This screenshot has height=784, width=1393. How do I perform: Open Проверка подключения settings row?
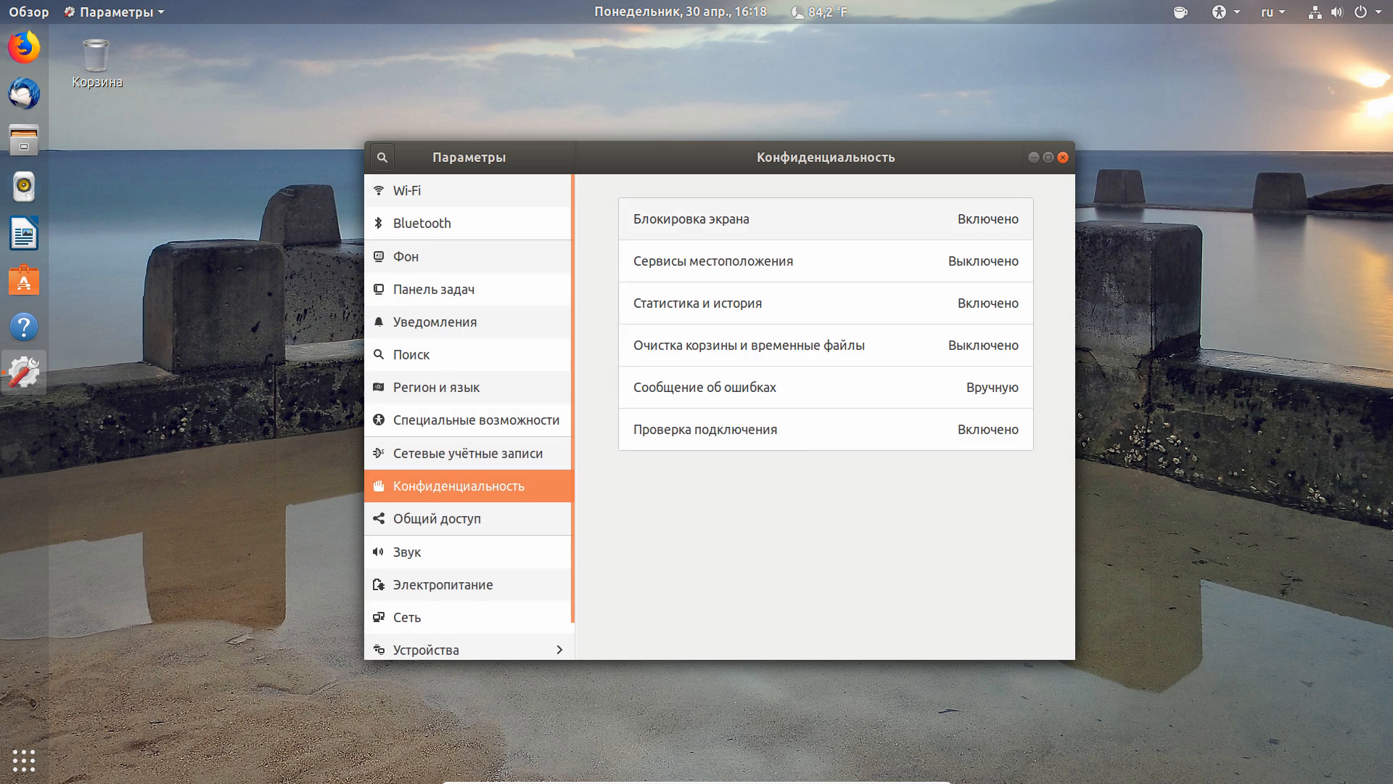coord(826,430)
